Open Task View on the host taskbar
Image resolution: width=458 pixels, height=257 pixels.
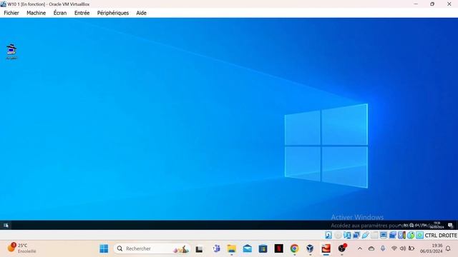pyautogui.click(x=199, y=249)
